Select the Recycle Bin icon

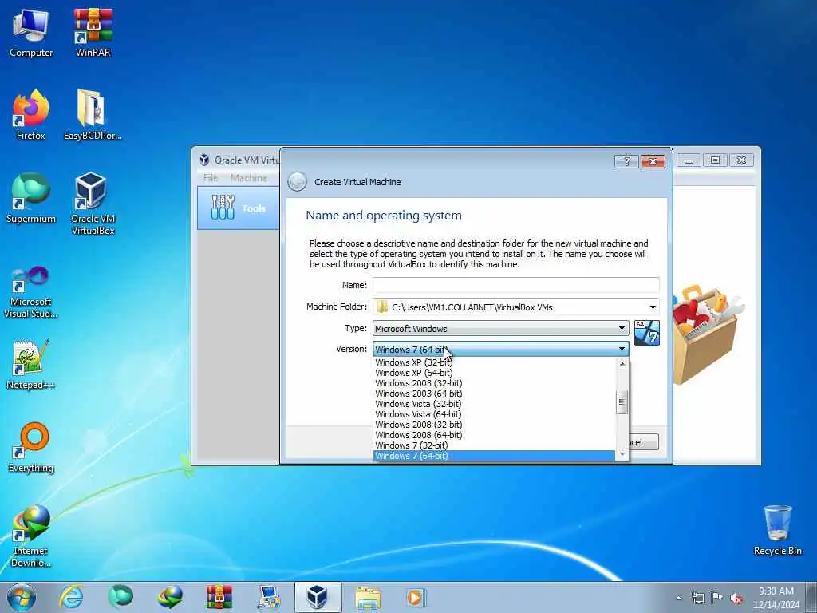(x=777, y=530)
